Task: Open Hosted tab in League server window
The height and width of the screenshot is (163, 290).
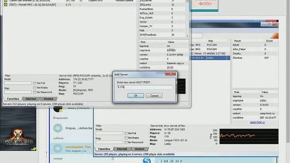Action: pyautogui.click(x=140, y=149)
